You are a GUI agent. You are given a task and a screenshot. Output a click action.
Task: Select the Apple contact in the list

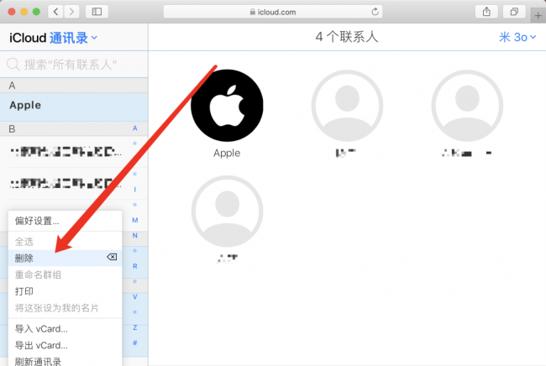pos(74,107)
